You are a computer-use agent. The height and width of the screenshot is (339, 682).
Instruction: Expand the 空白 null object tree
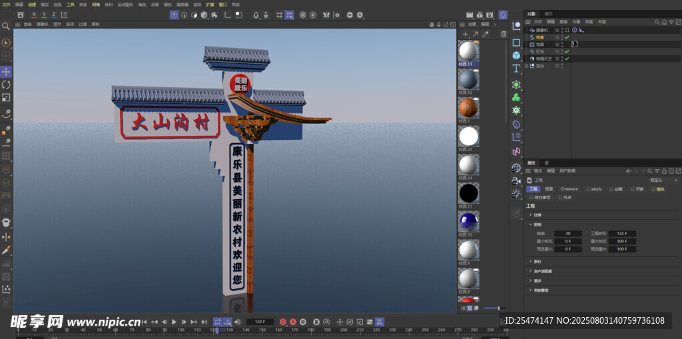[527, 66]
